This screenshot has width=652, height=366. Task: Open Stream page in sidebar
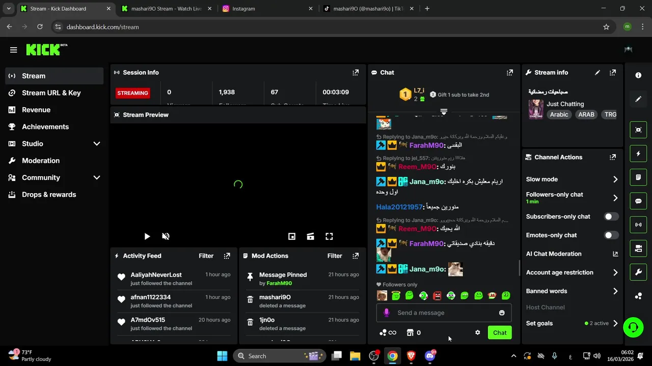coord(54,76)
